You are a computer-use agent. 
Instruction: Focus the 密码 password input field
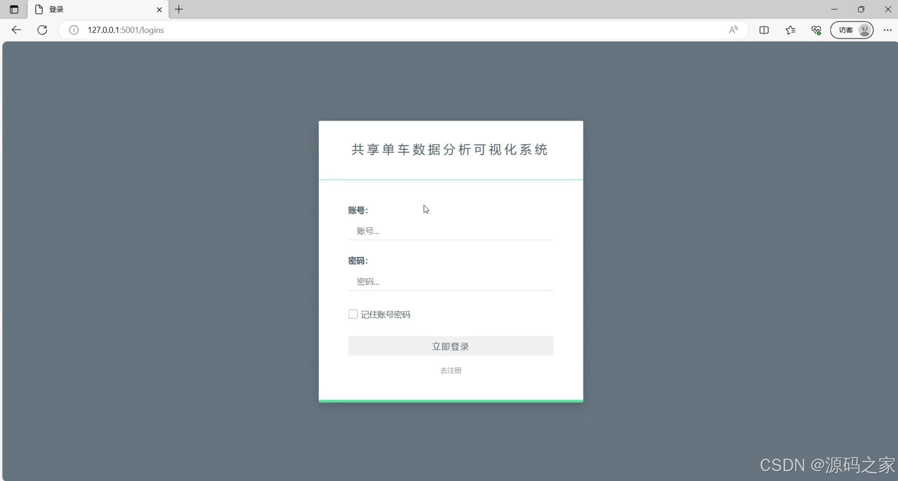point(451,281)
